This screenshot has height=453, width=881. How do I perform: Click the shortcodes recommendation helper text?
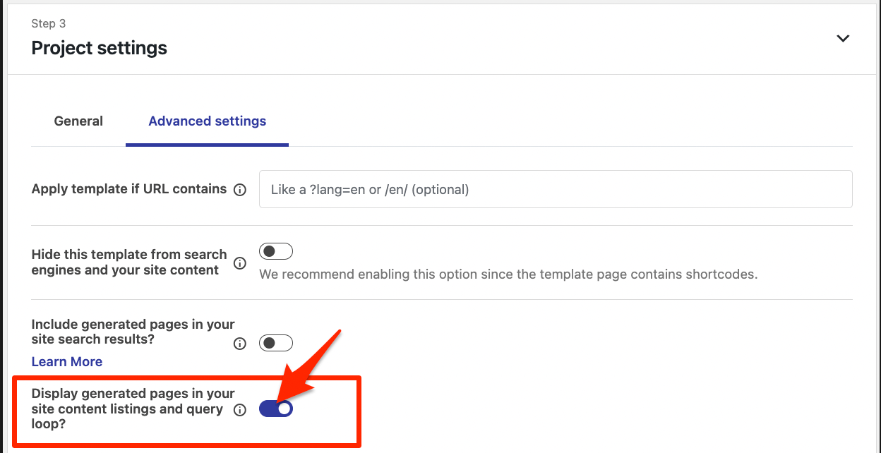(508, 274)
